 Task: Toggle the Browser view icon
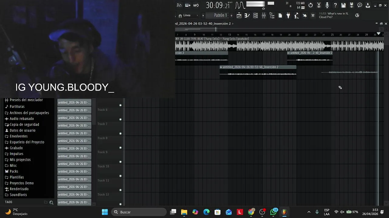pos(272,15)
